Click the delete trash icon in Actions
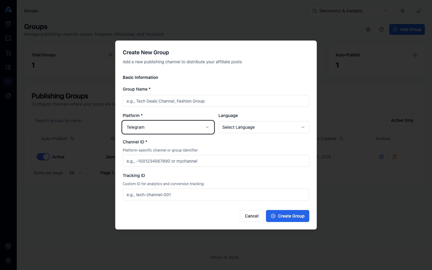The image size is (432, 270). click(x=394, y=157)
